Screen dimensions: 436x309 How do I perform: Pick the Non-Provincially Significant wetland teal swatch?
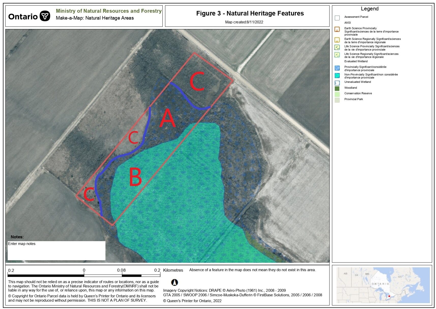[337, 75]
